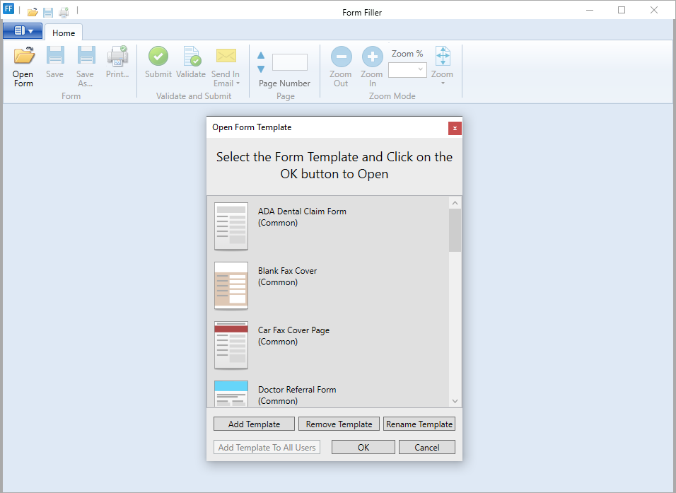Click the quick access Print icon

click(64, 12)
